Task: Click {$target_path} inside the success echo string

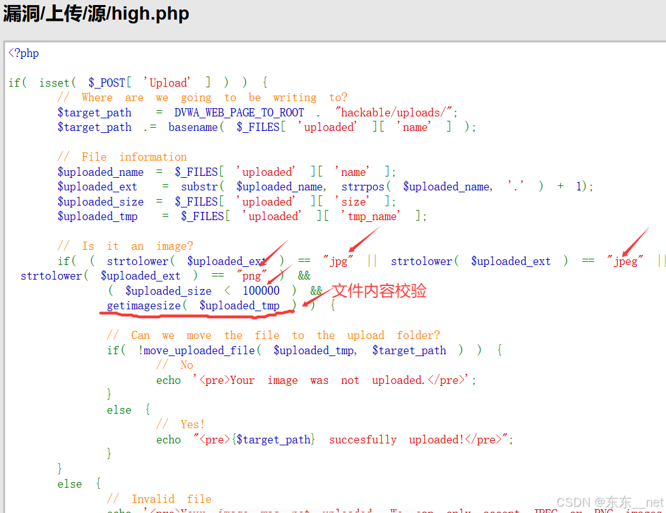Action: [x=273, y=439]
